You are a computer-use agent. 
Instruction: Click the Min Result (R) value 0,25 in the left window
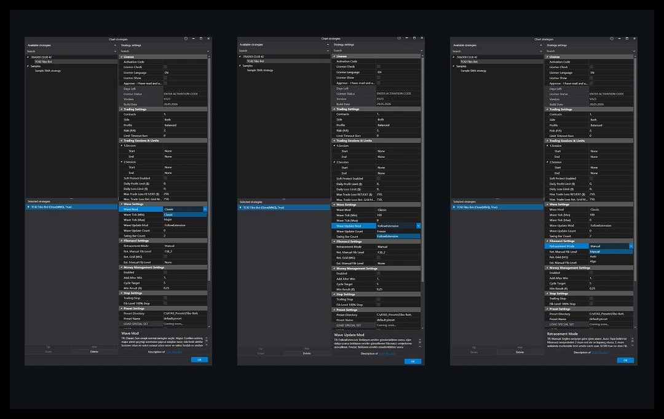(x=185, y=288)
